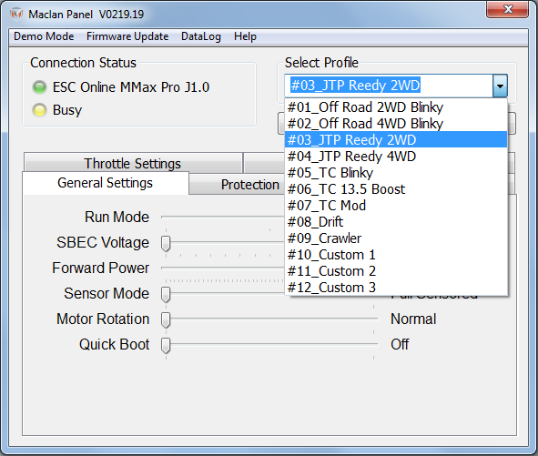Open the Demo Mode menu
Image resolution: width=538 pixels, height=456 pixels.
[x=44, y=36]
